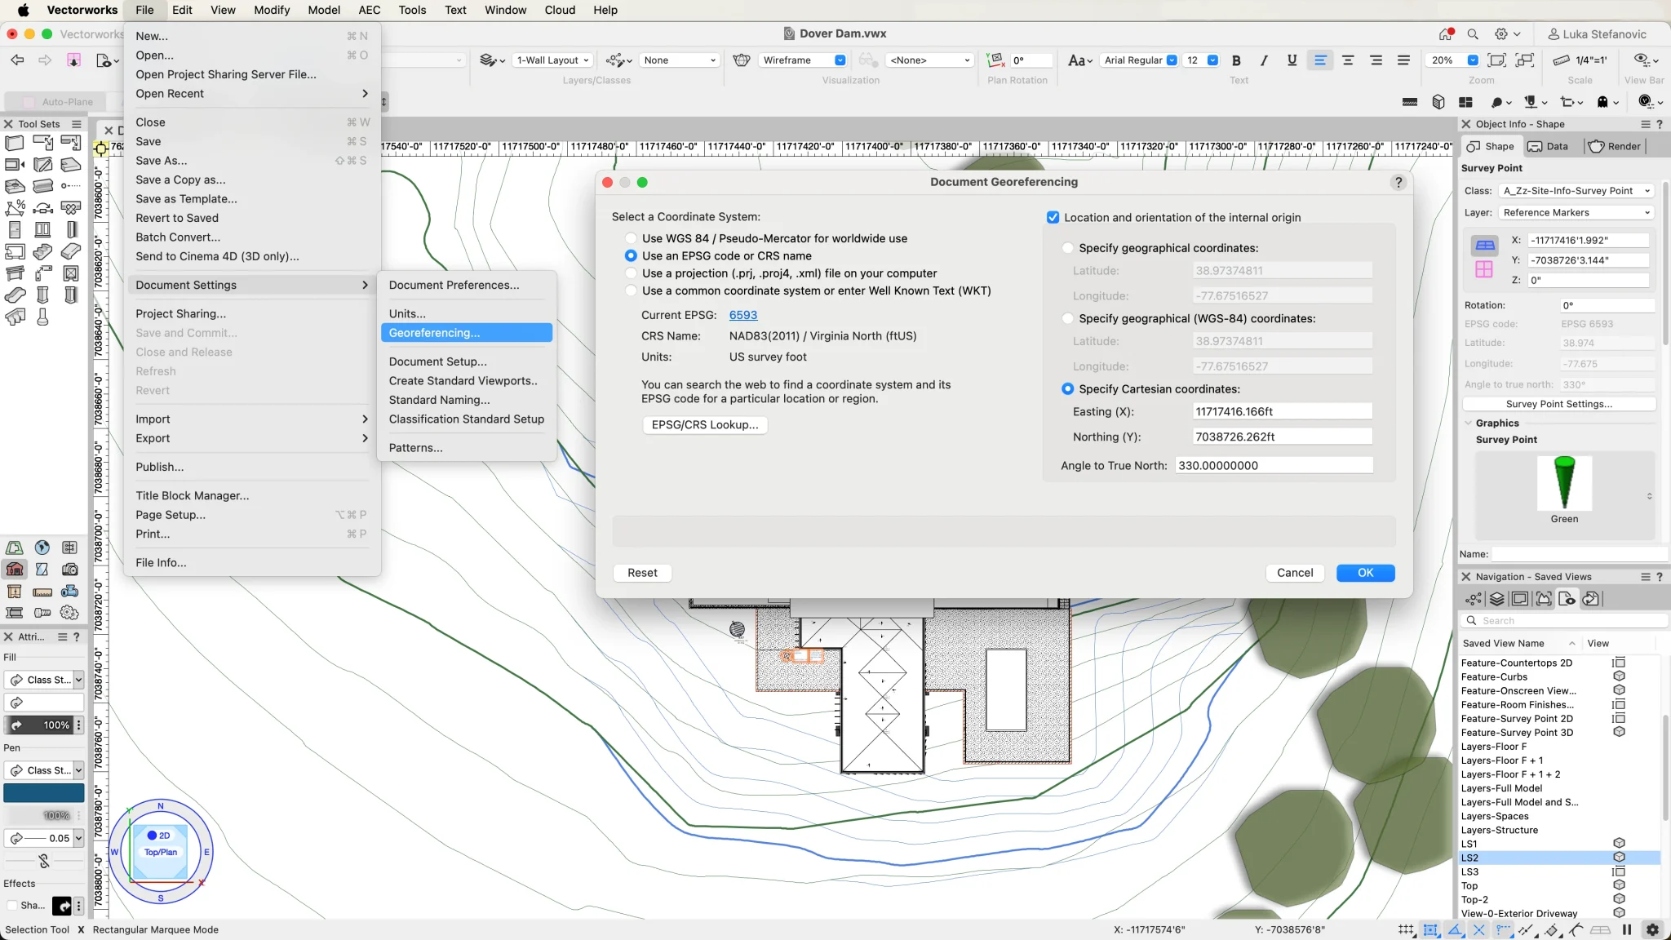Viewport: 1671px width, 940px height.
Task: Click the Bold text formatting icon
Action: (1236, 60)
